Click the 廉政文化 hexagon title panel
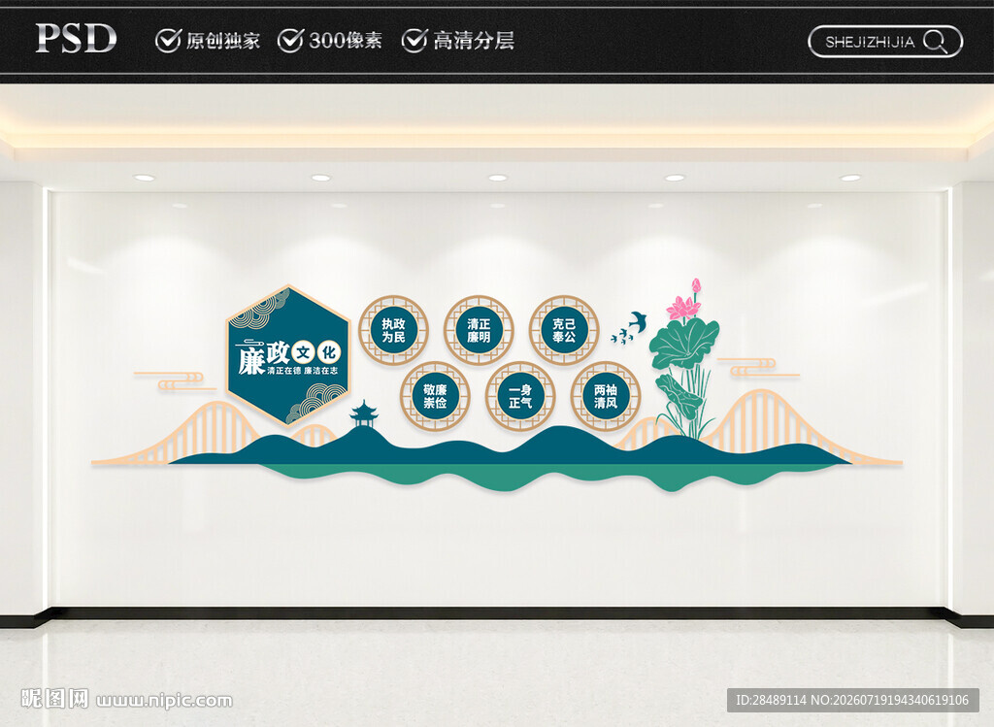994x727 pixels. coord(288,355)
